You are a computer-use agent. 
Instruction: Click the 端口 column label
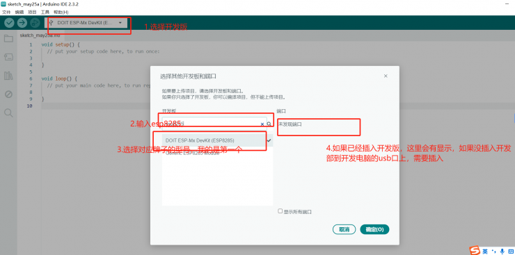(x=281, y=111)
